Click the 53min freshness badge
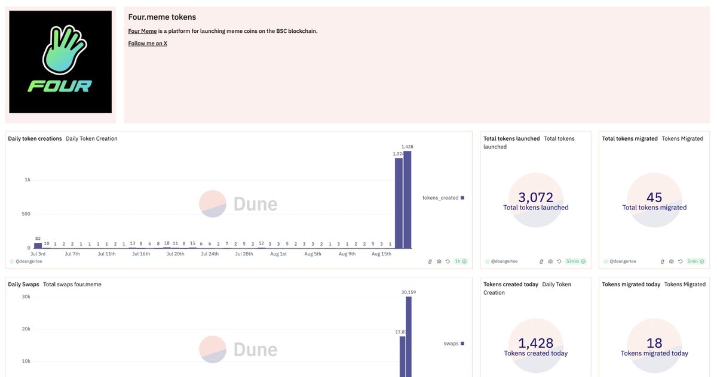Screen dimensions: 717x377 pos(576,261)
